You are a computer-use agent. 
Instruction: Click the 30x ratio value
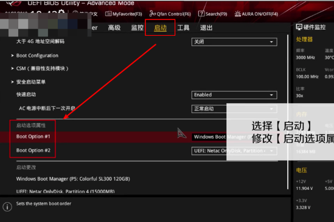(x=299, y=96)
